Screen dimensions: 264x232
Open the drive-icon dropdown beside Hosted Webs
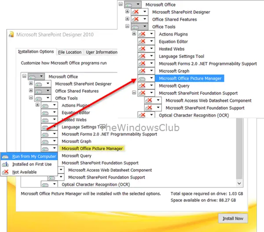coord(55,119)
